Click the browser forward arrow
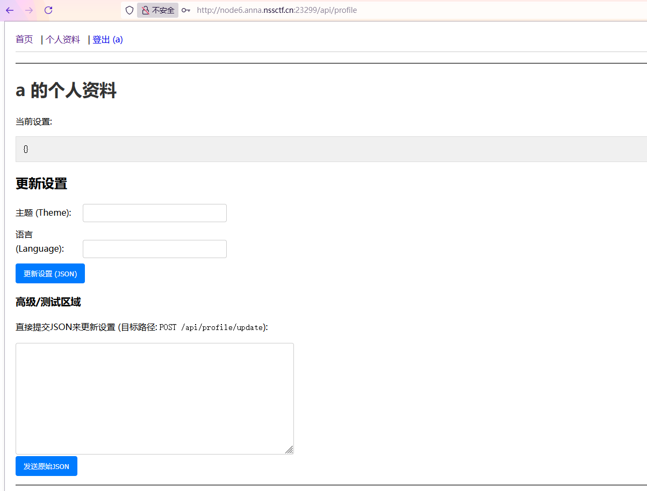The width and height of the screenshot is (647, 491). tap(29, 10)
